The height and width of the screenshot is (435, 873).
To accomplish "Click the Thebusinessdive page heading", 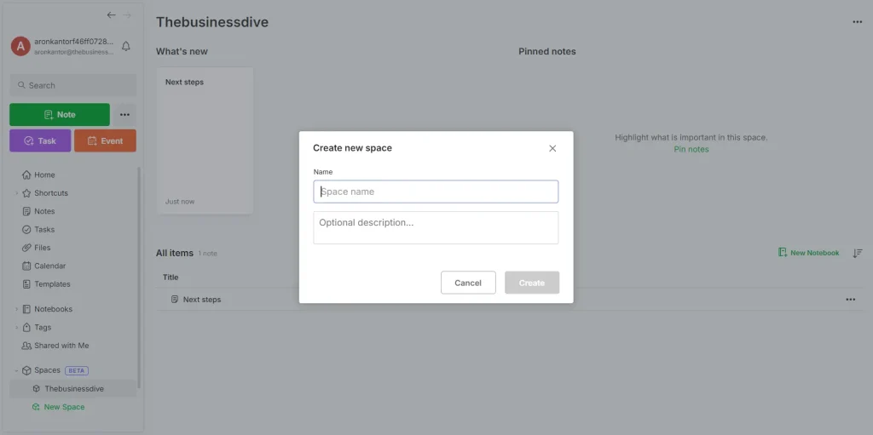I will click(212, 22).
